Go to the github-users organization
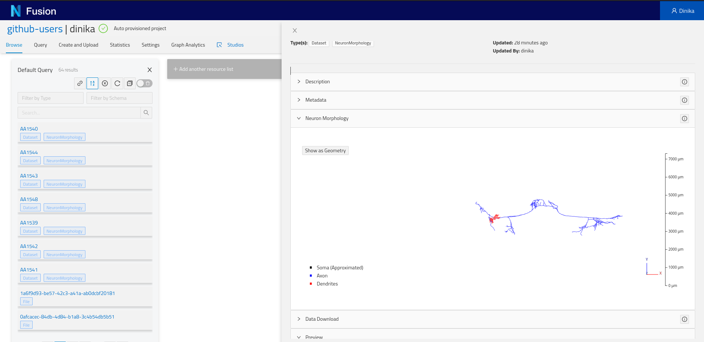This screenshot has height=342, width=704. (35, 29)
